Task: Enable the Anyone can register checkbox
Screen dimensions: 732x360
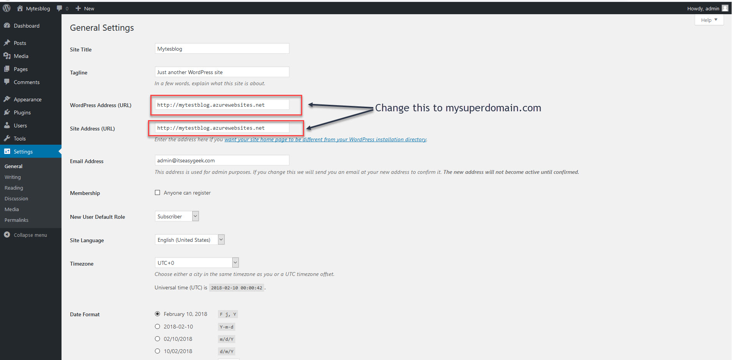Action: click(157, 192)
